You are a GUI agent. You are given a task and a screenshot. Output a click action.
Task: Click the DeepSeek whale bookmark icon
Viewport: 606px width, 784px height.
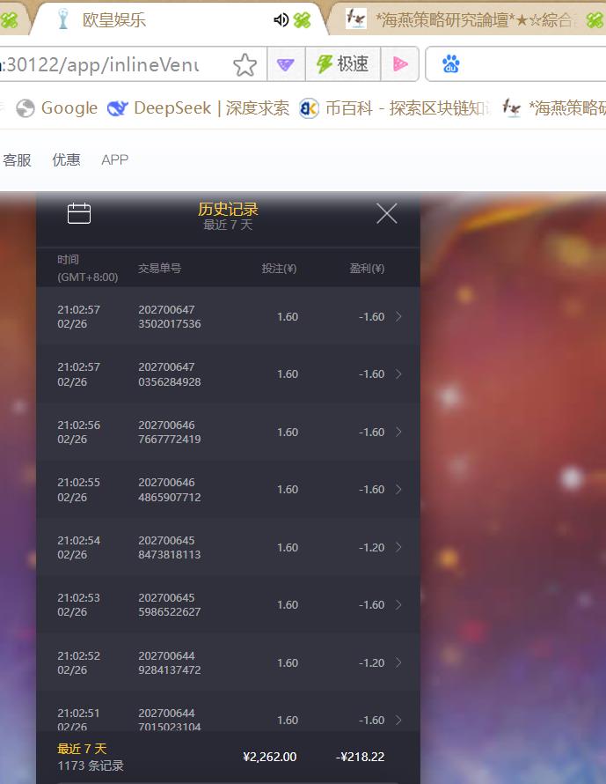point(118,108)
